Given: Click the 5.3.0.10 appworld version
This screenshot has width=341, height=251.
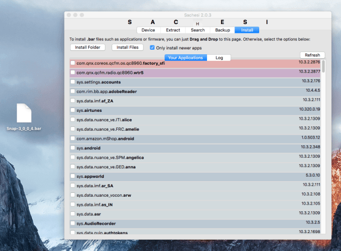Looking at the screenshot, I should (313, 175).
